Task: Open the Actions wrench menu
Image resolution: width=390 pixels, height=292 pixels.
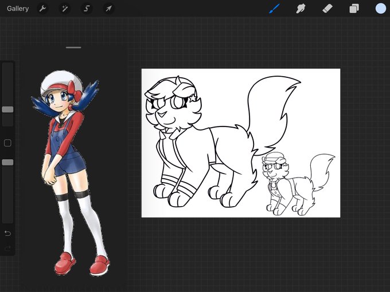Action: (43, 9)
